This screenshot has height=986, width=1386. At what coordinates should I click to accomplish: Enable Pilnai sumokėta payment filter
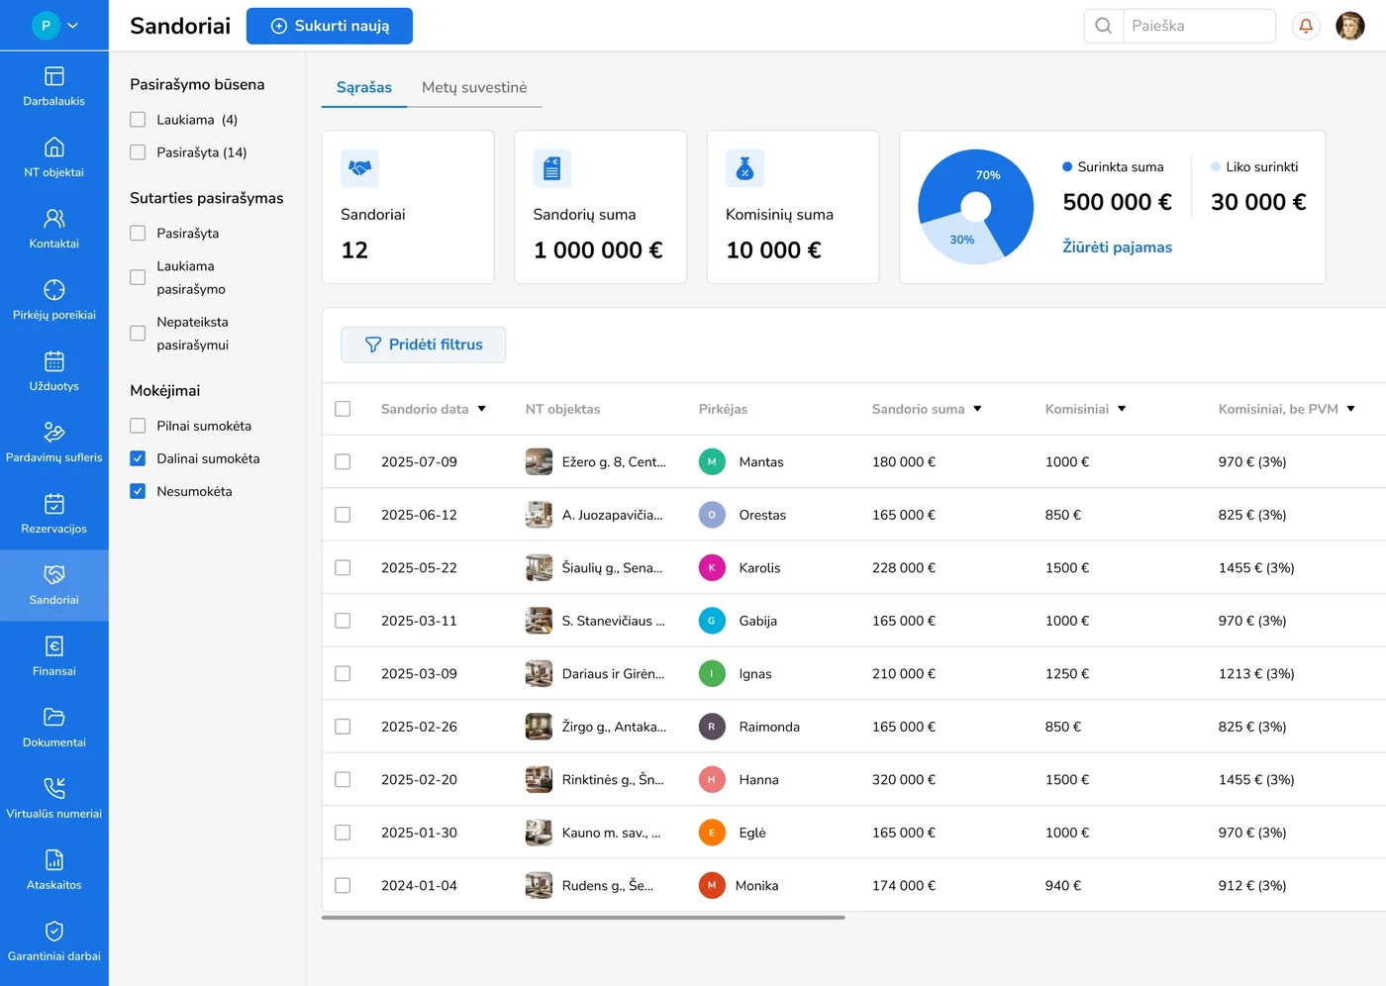(x=138, y=426)
